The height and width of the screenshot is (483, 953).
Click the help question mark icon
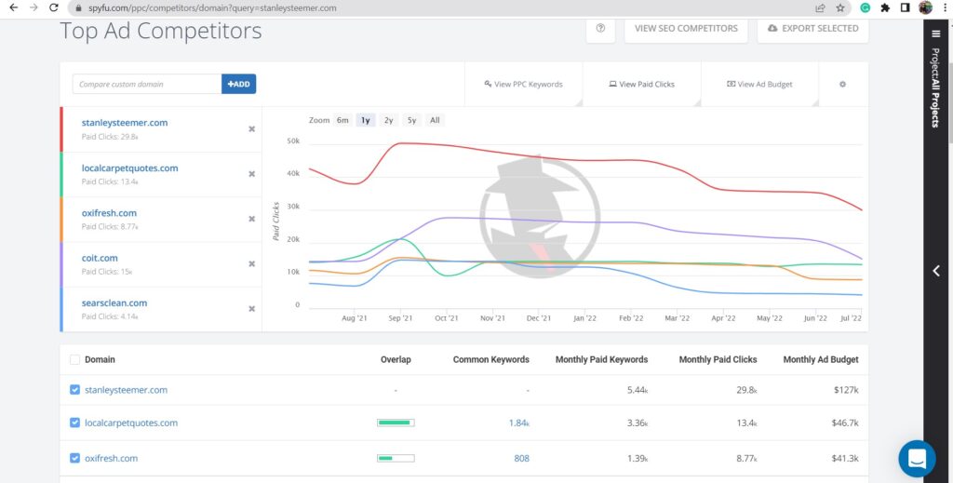[x=600, y=29]
